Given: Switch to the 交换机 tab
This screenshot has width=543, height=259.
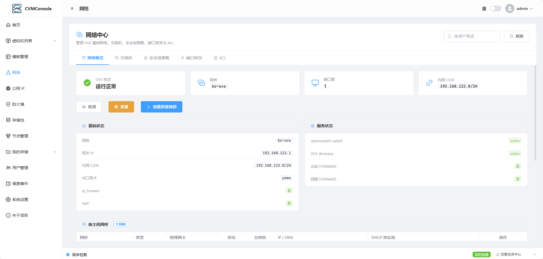Looking at the screenshot, I should tap(124, 58).
